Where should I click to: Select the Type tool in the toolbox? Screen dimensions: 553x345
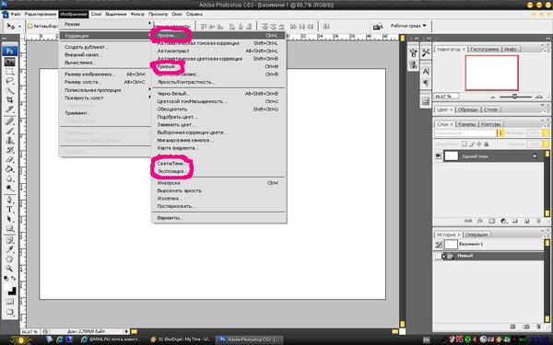tap(9, 209)
